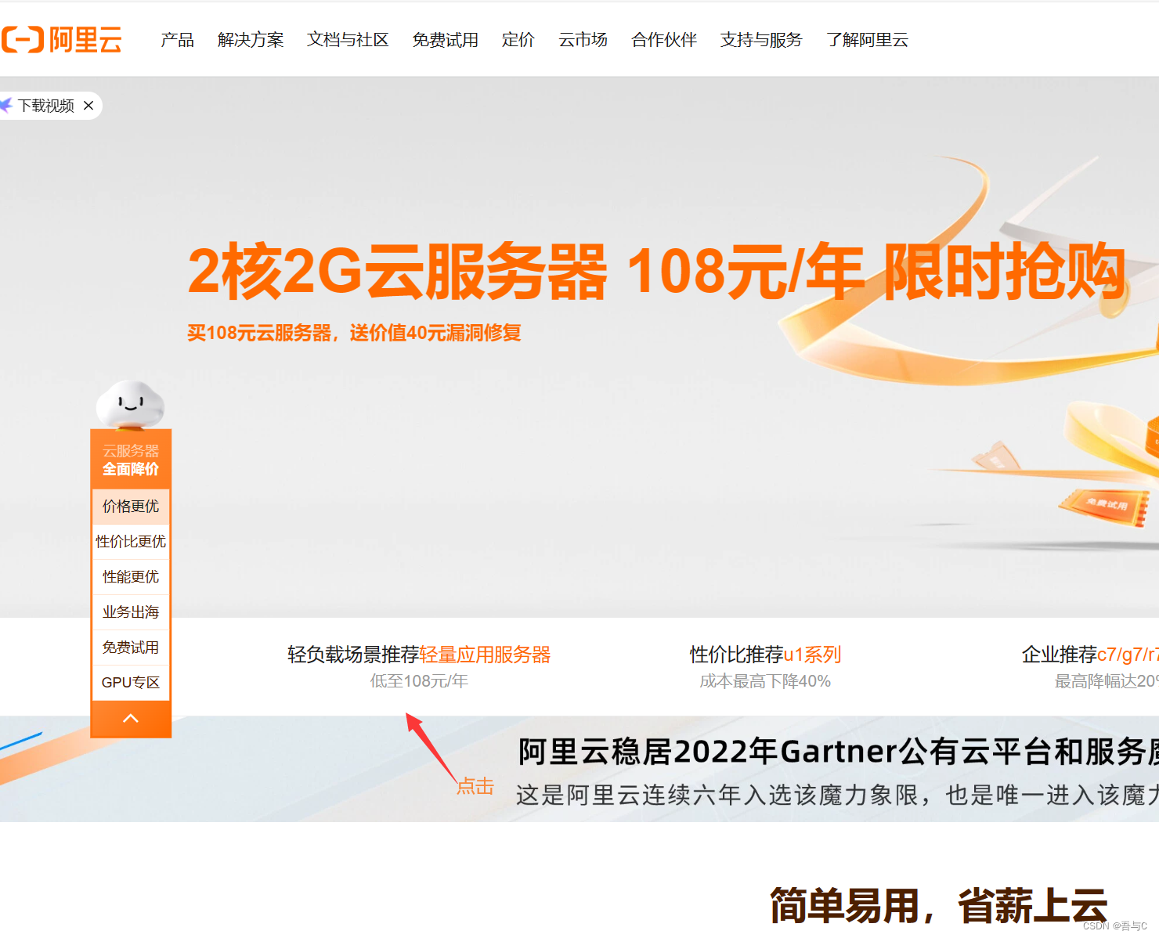Click the cloud mascot above sidebar
The width and height of the screenshot is (1159, 938).
coord(130,406)
